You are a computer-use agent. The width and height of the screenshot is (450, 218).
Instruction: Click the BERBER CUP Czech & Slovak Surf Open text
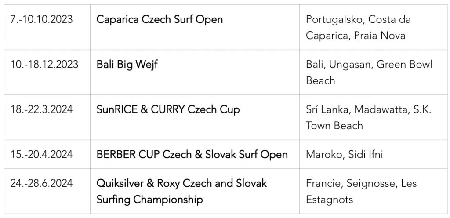point(192,155)
